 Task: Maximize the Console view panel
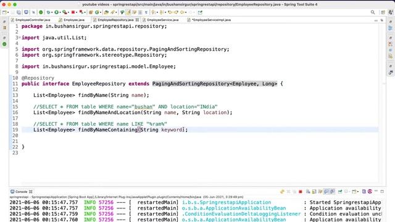pos(382,192)
